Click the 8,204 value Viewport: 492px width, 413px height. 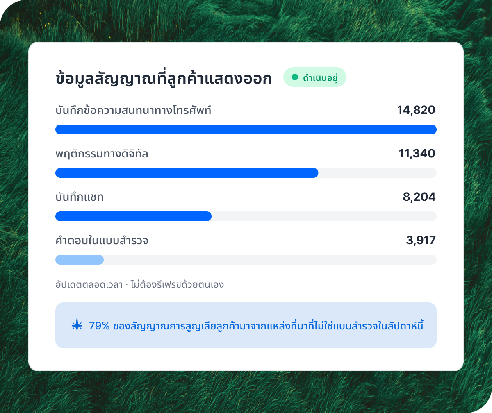(419, 197)
